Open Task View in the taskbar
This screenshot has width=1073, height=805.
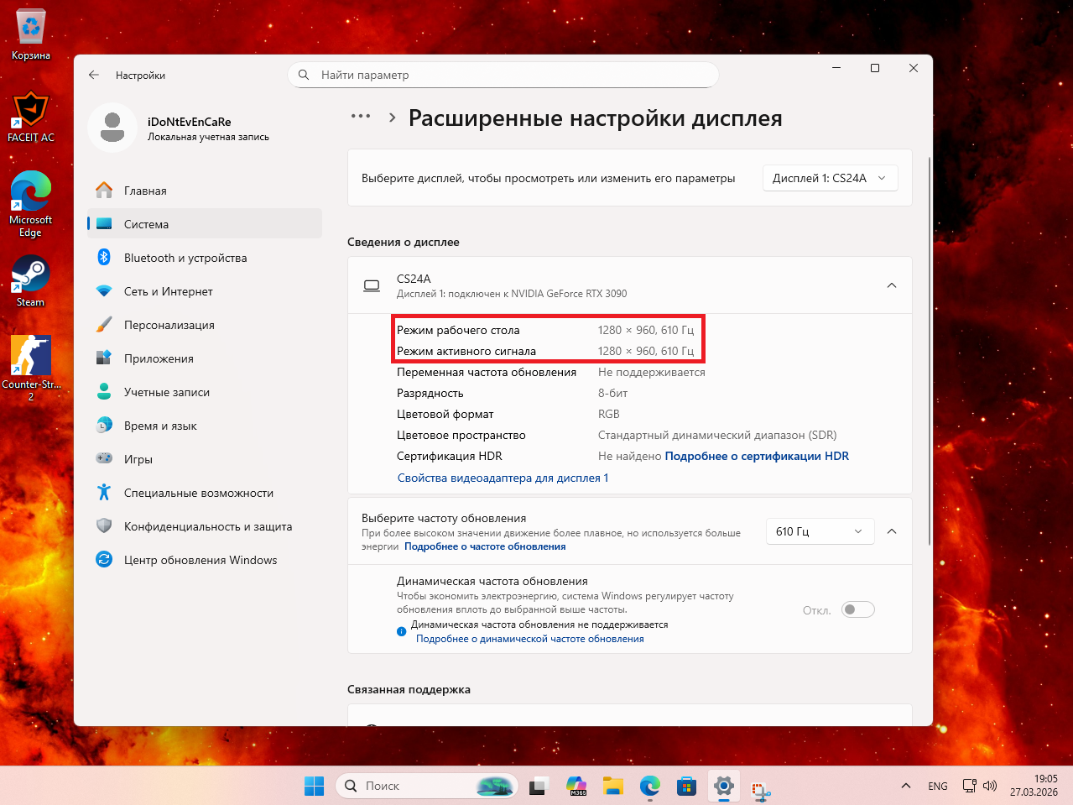[538, 786]
